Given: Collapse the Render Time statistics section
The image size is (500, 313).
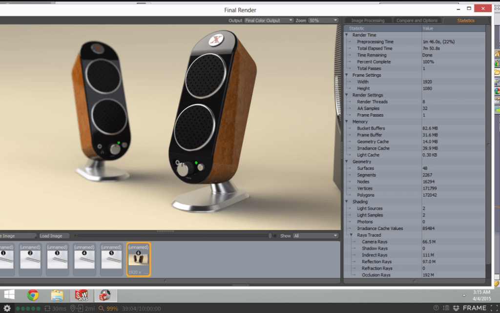Looking at the screenshot, I should [x=347, y=35].
